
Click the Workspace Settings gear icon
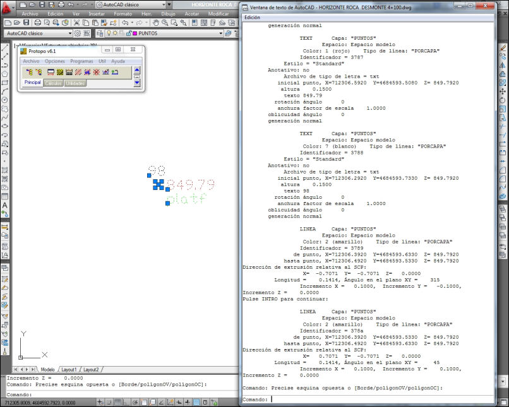[77, 33]
